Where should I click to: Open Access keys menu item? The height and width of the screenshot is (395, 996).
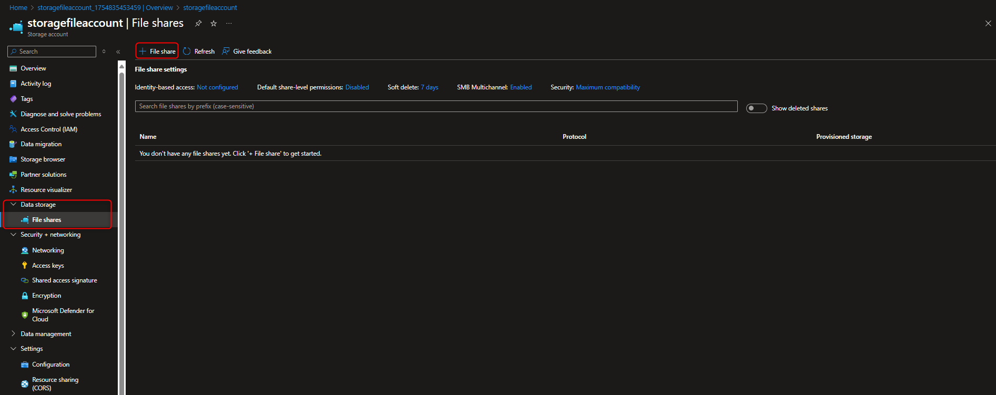pyautogui.click(x=48, y=266)
